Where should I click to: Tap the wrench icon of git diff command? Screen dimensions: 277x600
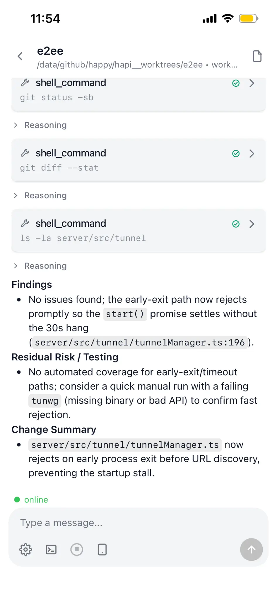click(x=25, y=153)
